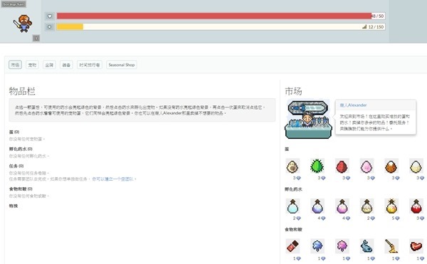Select the 食物和鞍 (0) inventory heading
427x264 pixels.
tap(21, 189)
